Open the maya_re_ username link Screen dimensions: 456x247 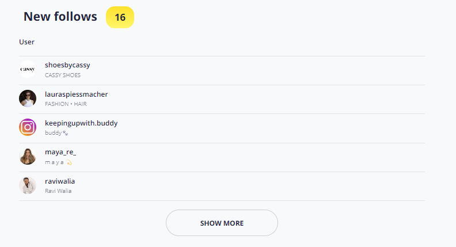pyautogui.click(x=60, y=152)
